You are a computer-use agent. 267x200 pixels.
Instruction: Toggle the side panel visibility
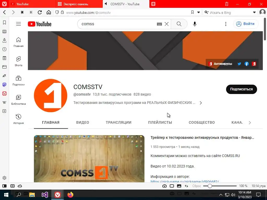pyautogui.click(x=4, y=186)
